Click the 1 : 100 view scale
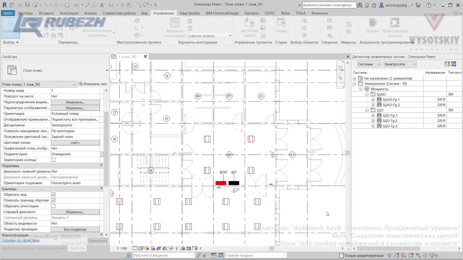This screenshot has width=463, height=260. [122, 248]
